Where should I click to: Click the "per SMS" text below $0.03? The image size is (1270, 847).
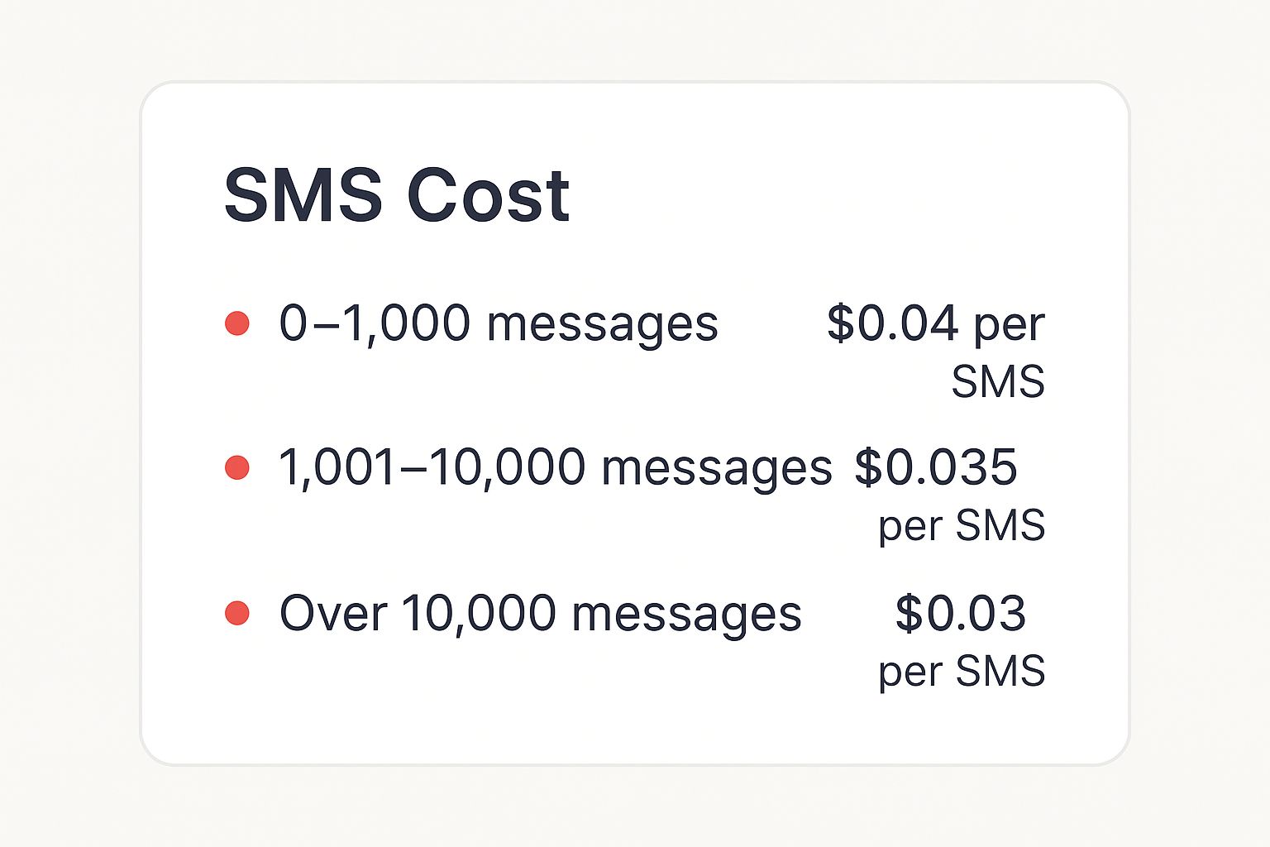click(x=962, y=671)
